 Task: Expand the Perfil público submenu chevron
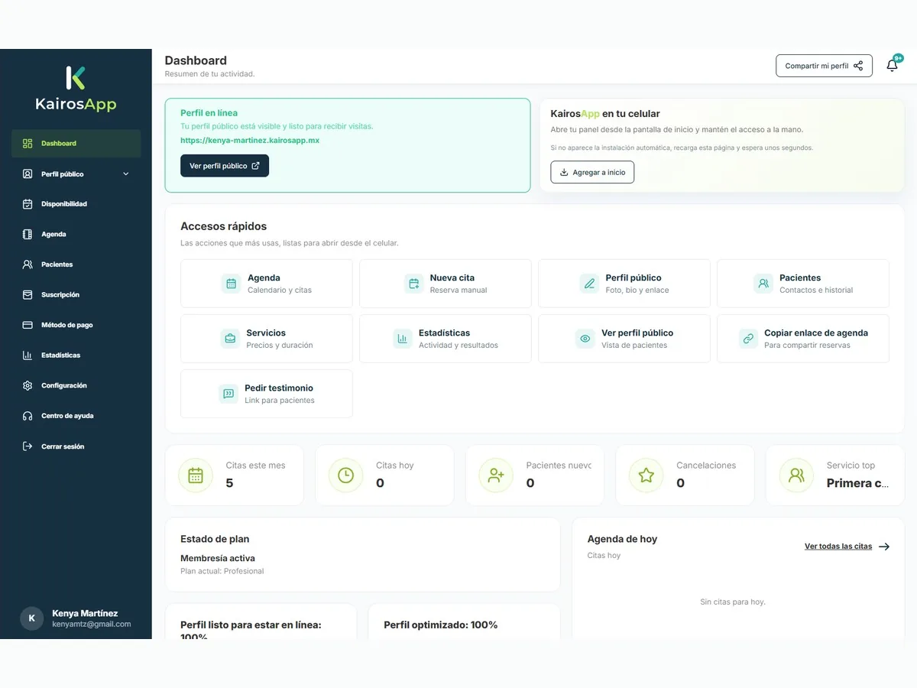tap(126, 174)
